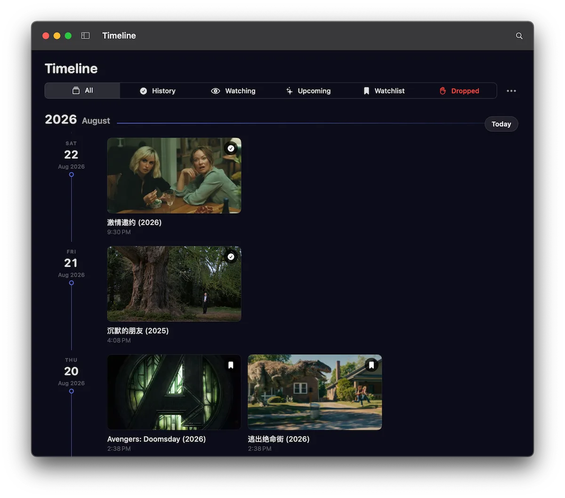This screenshot has width=565, height=498.
Task: Open the 激情邀约 (2026) thumbnail
Action: click(174, 176)
